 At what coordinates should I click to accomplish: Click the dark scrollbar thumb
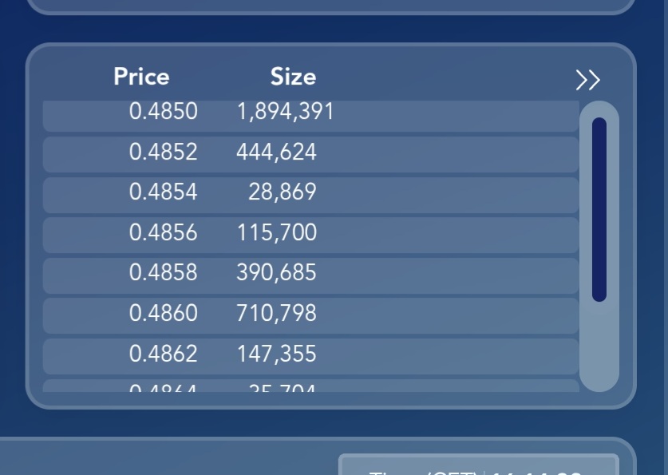(599, 209)
